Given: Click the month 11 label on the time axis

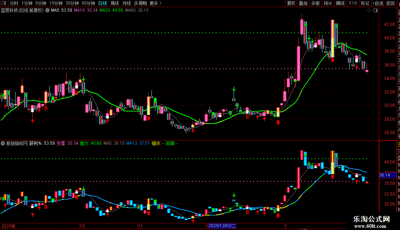Looking at the screenshot, I should 140,226.
